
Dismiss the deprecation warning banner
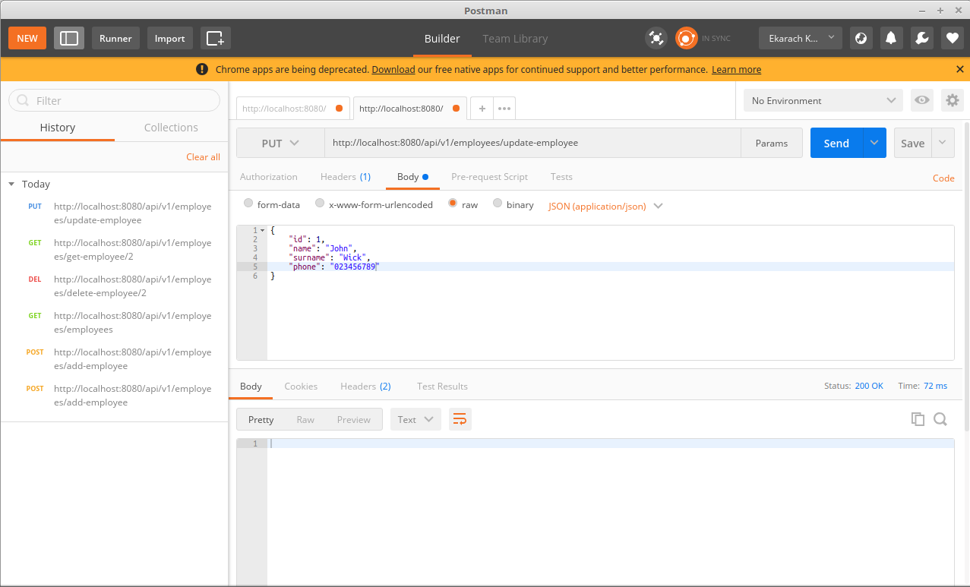click(x=960, y=69)
